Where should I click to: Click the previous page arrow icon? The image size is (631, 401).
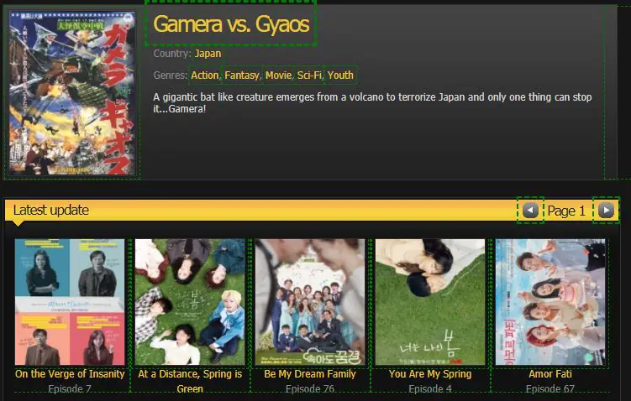pos(530,210)
